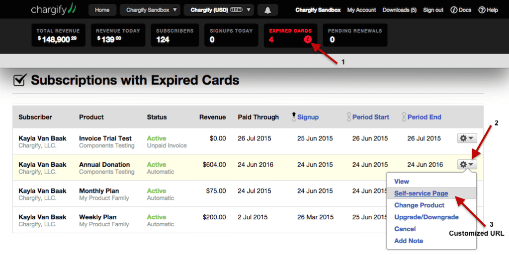Image resolution: width=509 pixels, height=255 pixels.
Task: Click the Unpaid Invoice status text
Action: click(x=167, y=146)
